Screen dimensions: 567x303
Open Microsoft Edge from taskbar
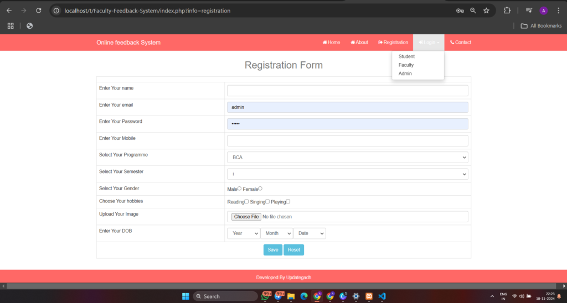click(x=304, y=296)
